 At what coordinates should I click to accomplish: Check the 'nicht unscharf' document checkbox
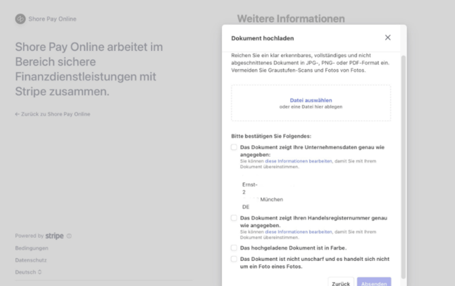coord(234,259)
